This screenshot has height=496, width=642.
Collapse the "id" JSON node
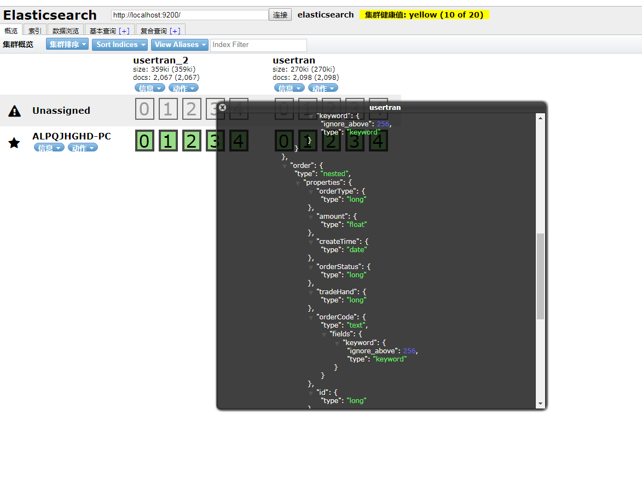point(311,393)
